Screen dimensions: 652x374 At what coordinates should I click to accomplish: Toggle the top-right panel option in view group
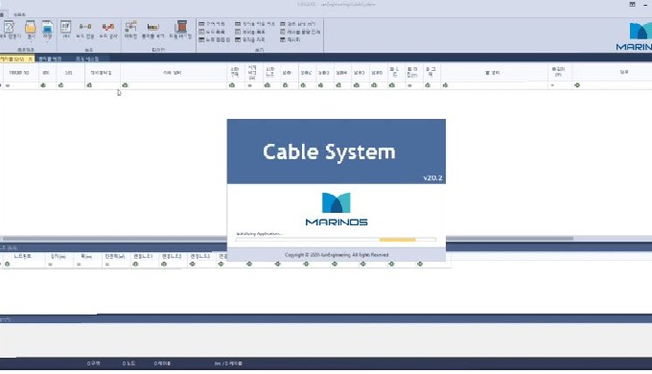tap(298, 24)
